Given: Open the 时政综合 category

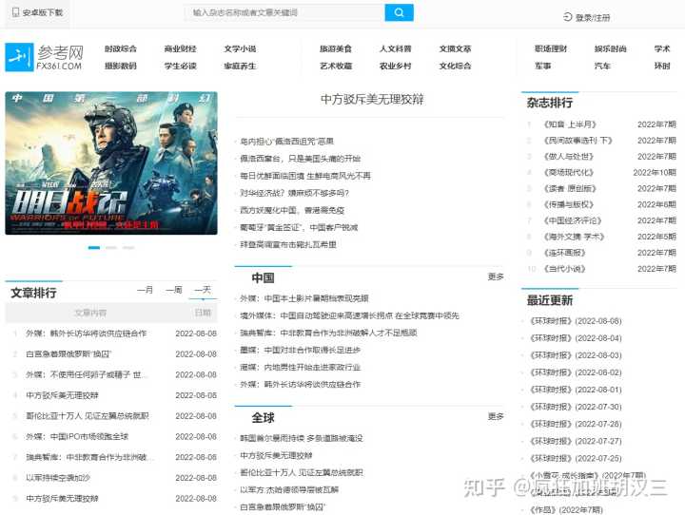Looking at the screenshot, I should tap(121, 48).
